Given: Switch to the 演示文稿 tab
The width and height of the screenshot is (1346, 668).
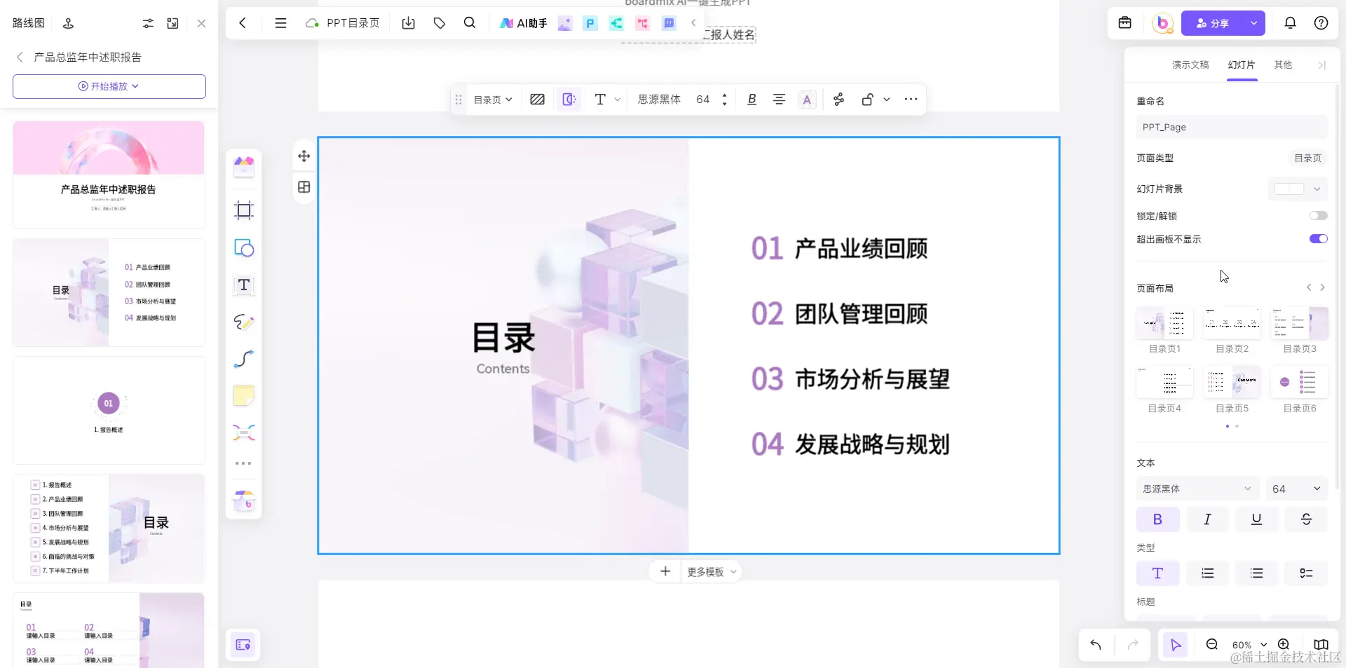Looking at the screenshot, I should tap(1190, 64).
